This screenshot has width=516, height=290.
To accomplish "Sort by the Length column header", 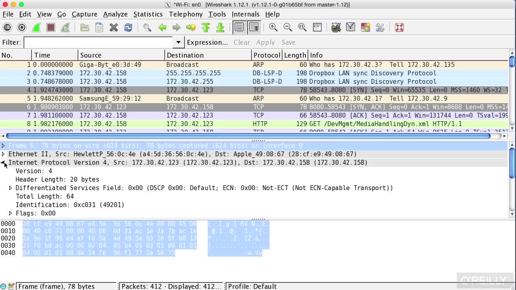I will pyautogui.click(x=295, y=55).
